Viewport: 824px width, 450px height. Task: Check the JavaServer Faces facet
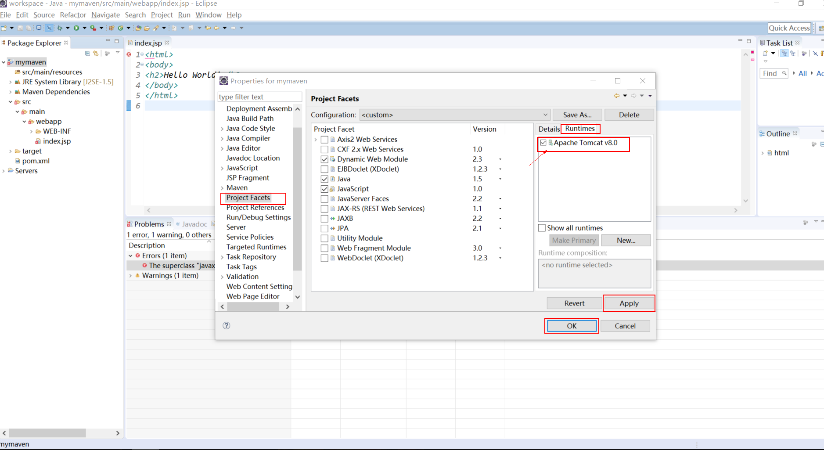click(x=324, y=199)
